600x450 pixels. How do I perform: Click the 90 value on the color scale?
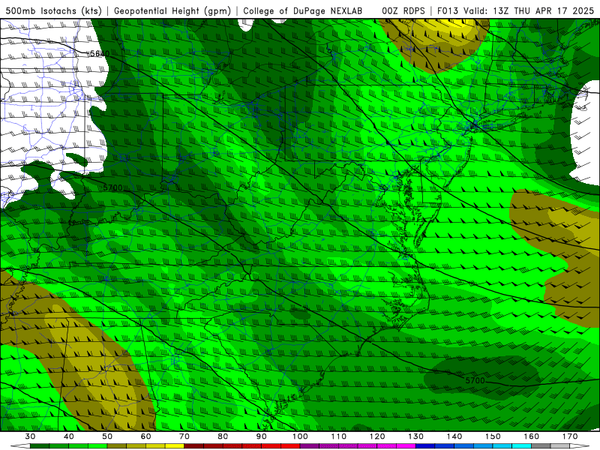point(262,436)
